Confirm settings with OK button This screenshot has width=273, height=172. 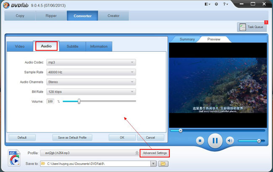(x=122, y=138)
